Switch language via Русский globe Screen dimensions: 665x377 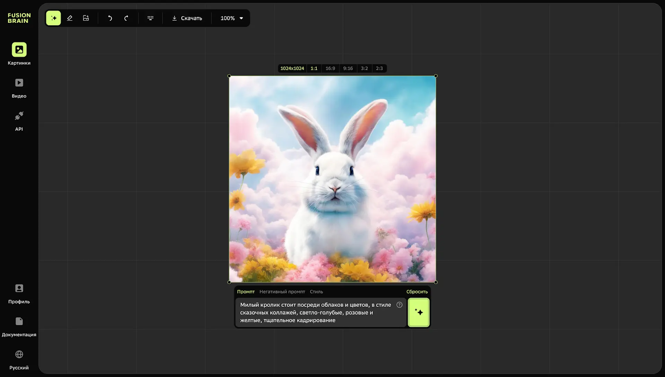point(19,360)
